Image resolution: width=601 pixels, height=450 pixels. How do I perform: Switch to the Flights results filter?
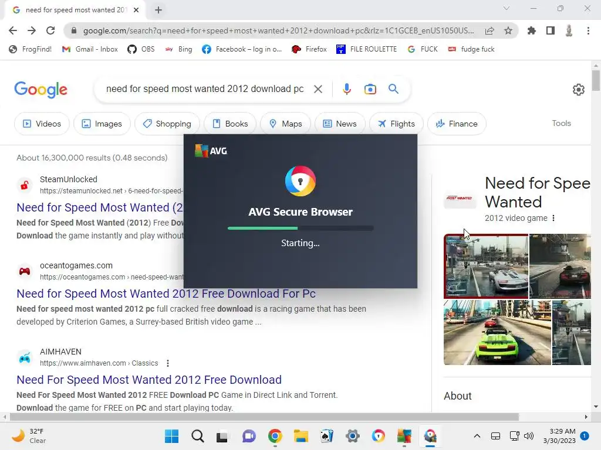click(396, 124)
